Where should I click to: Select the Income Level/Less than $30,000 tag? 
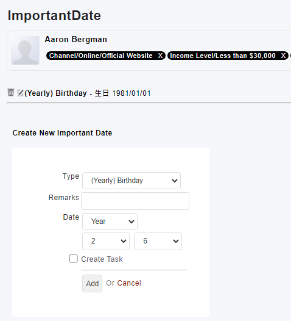pyautogui.click(x=223, y=56)
